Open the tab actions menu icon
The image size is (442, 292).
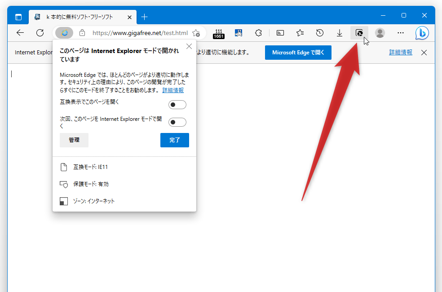[18, 17]
